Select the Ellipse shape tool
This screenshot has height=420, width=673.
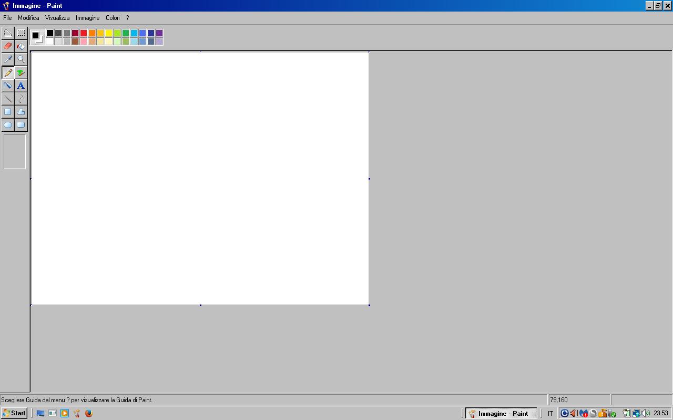pos(8,125)
